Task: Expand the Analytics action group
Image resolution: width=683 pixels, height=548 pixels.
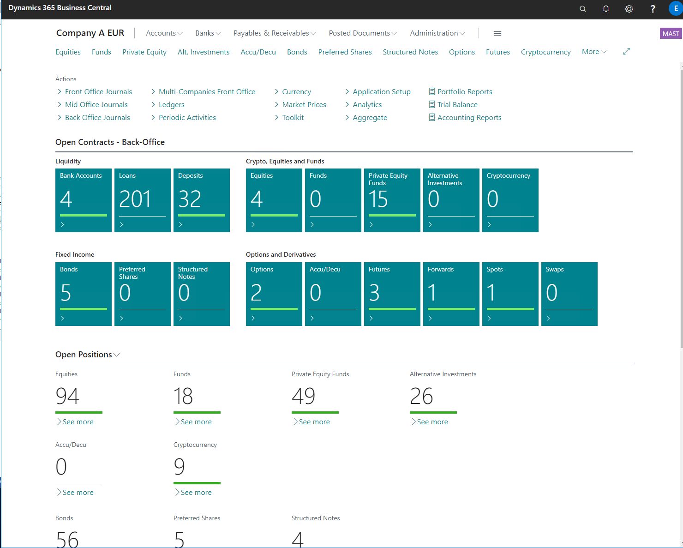Action: [363, 104]
